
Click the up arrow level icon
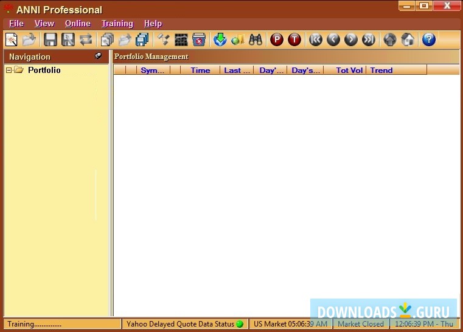point(390,40)
